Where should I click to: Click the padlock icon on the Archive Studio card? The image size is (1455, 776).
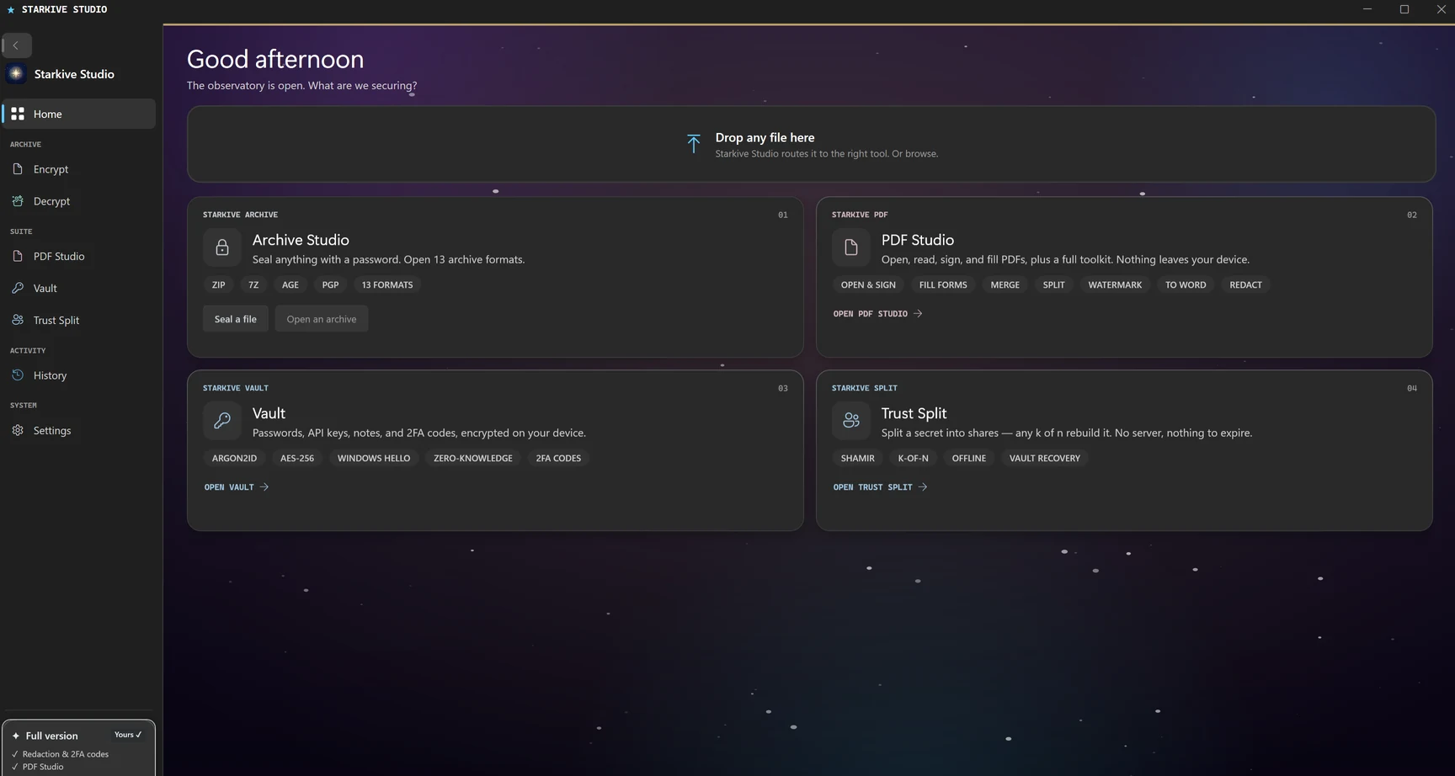(222, 247)
